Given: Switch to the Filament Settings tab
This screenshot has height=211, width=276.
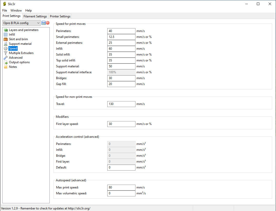Looking at the screenshot, I should pyautogui.click(x=35, y=16).
